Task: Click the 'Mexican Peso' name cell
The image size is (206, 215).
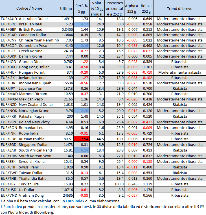Action: 39,99
